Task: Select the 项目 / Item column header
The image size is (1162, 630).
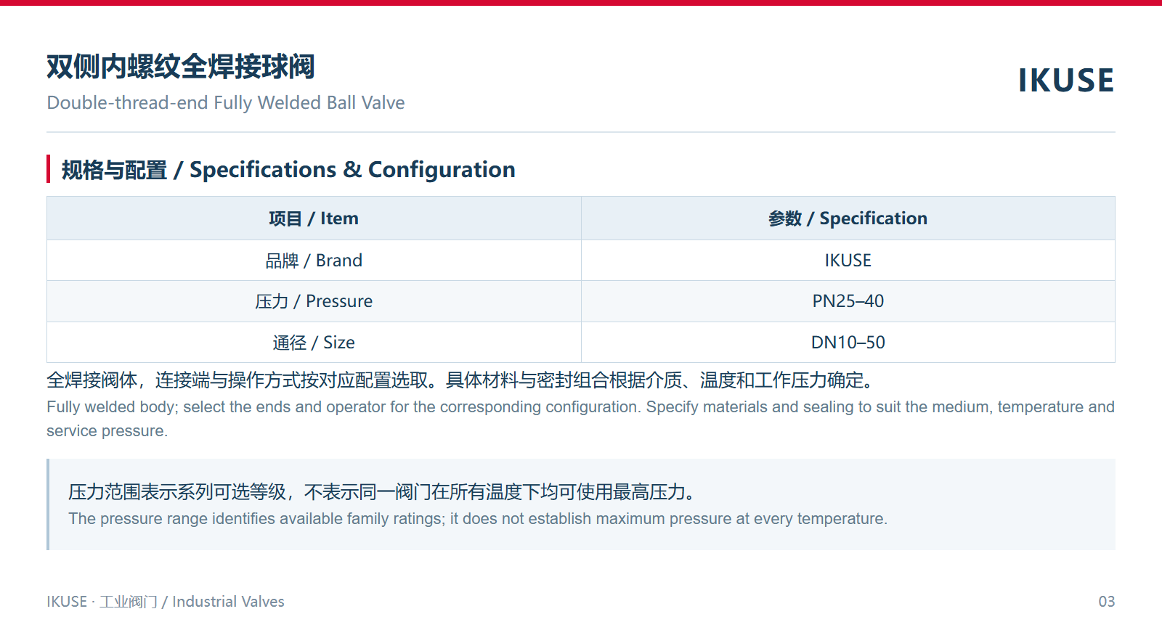Action: (314, 218)
